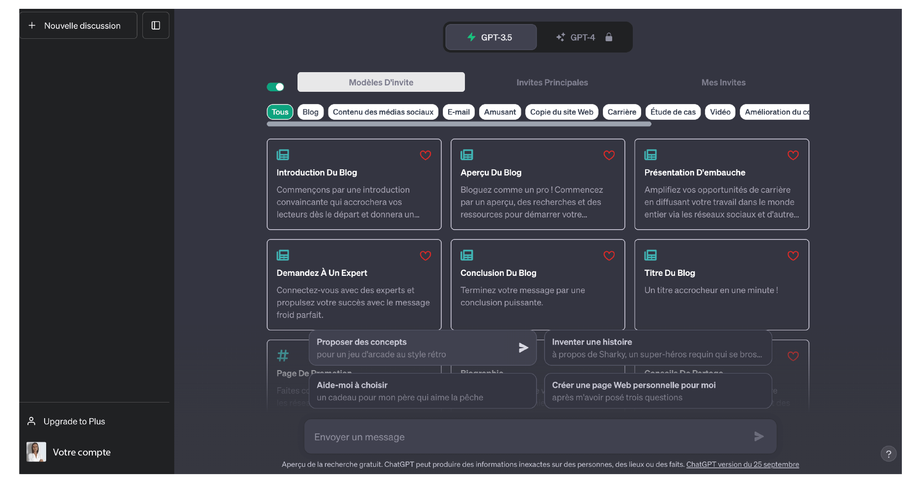Start a Nouvelle discussion

(78, 26)
